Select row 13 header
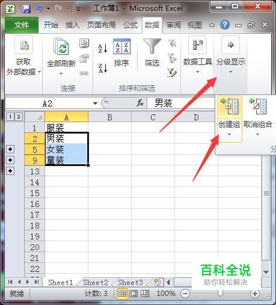 [x=35, y=171]
